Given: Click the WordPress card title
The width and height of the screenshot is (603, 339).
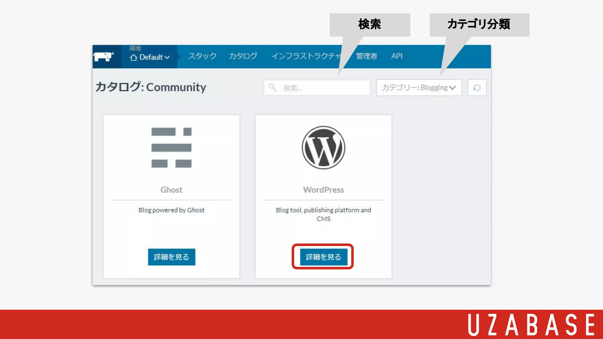Looking at the screenshot, I should click(323, 190).
